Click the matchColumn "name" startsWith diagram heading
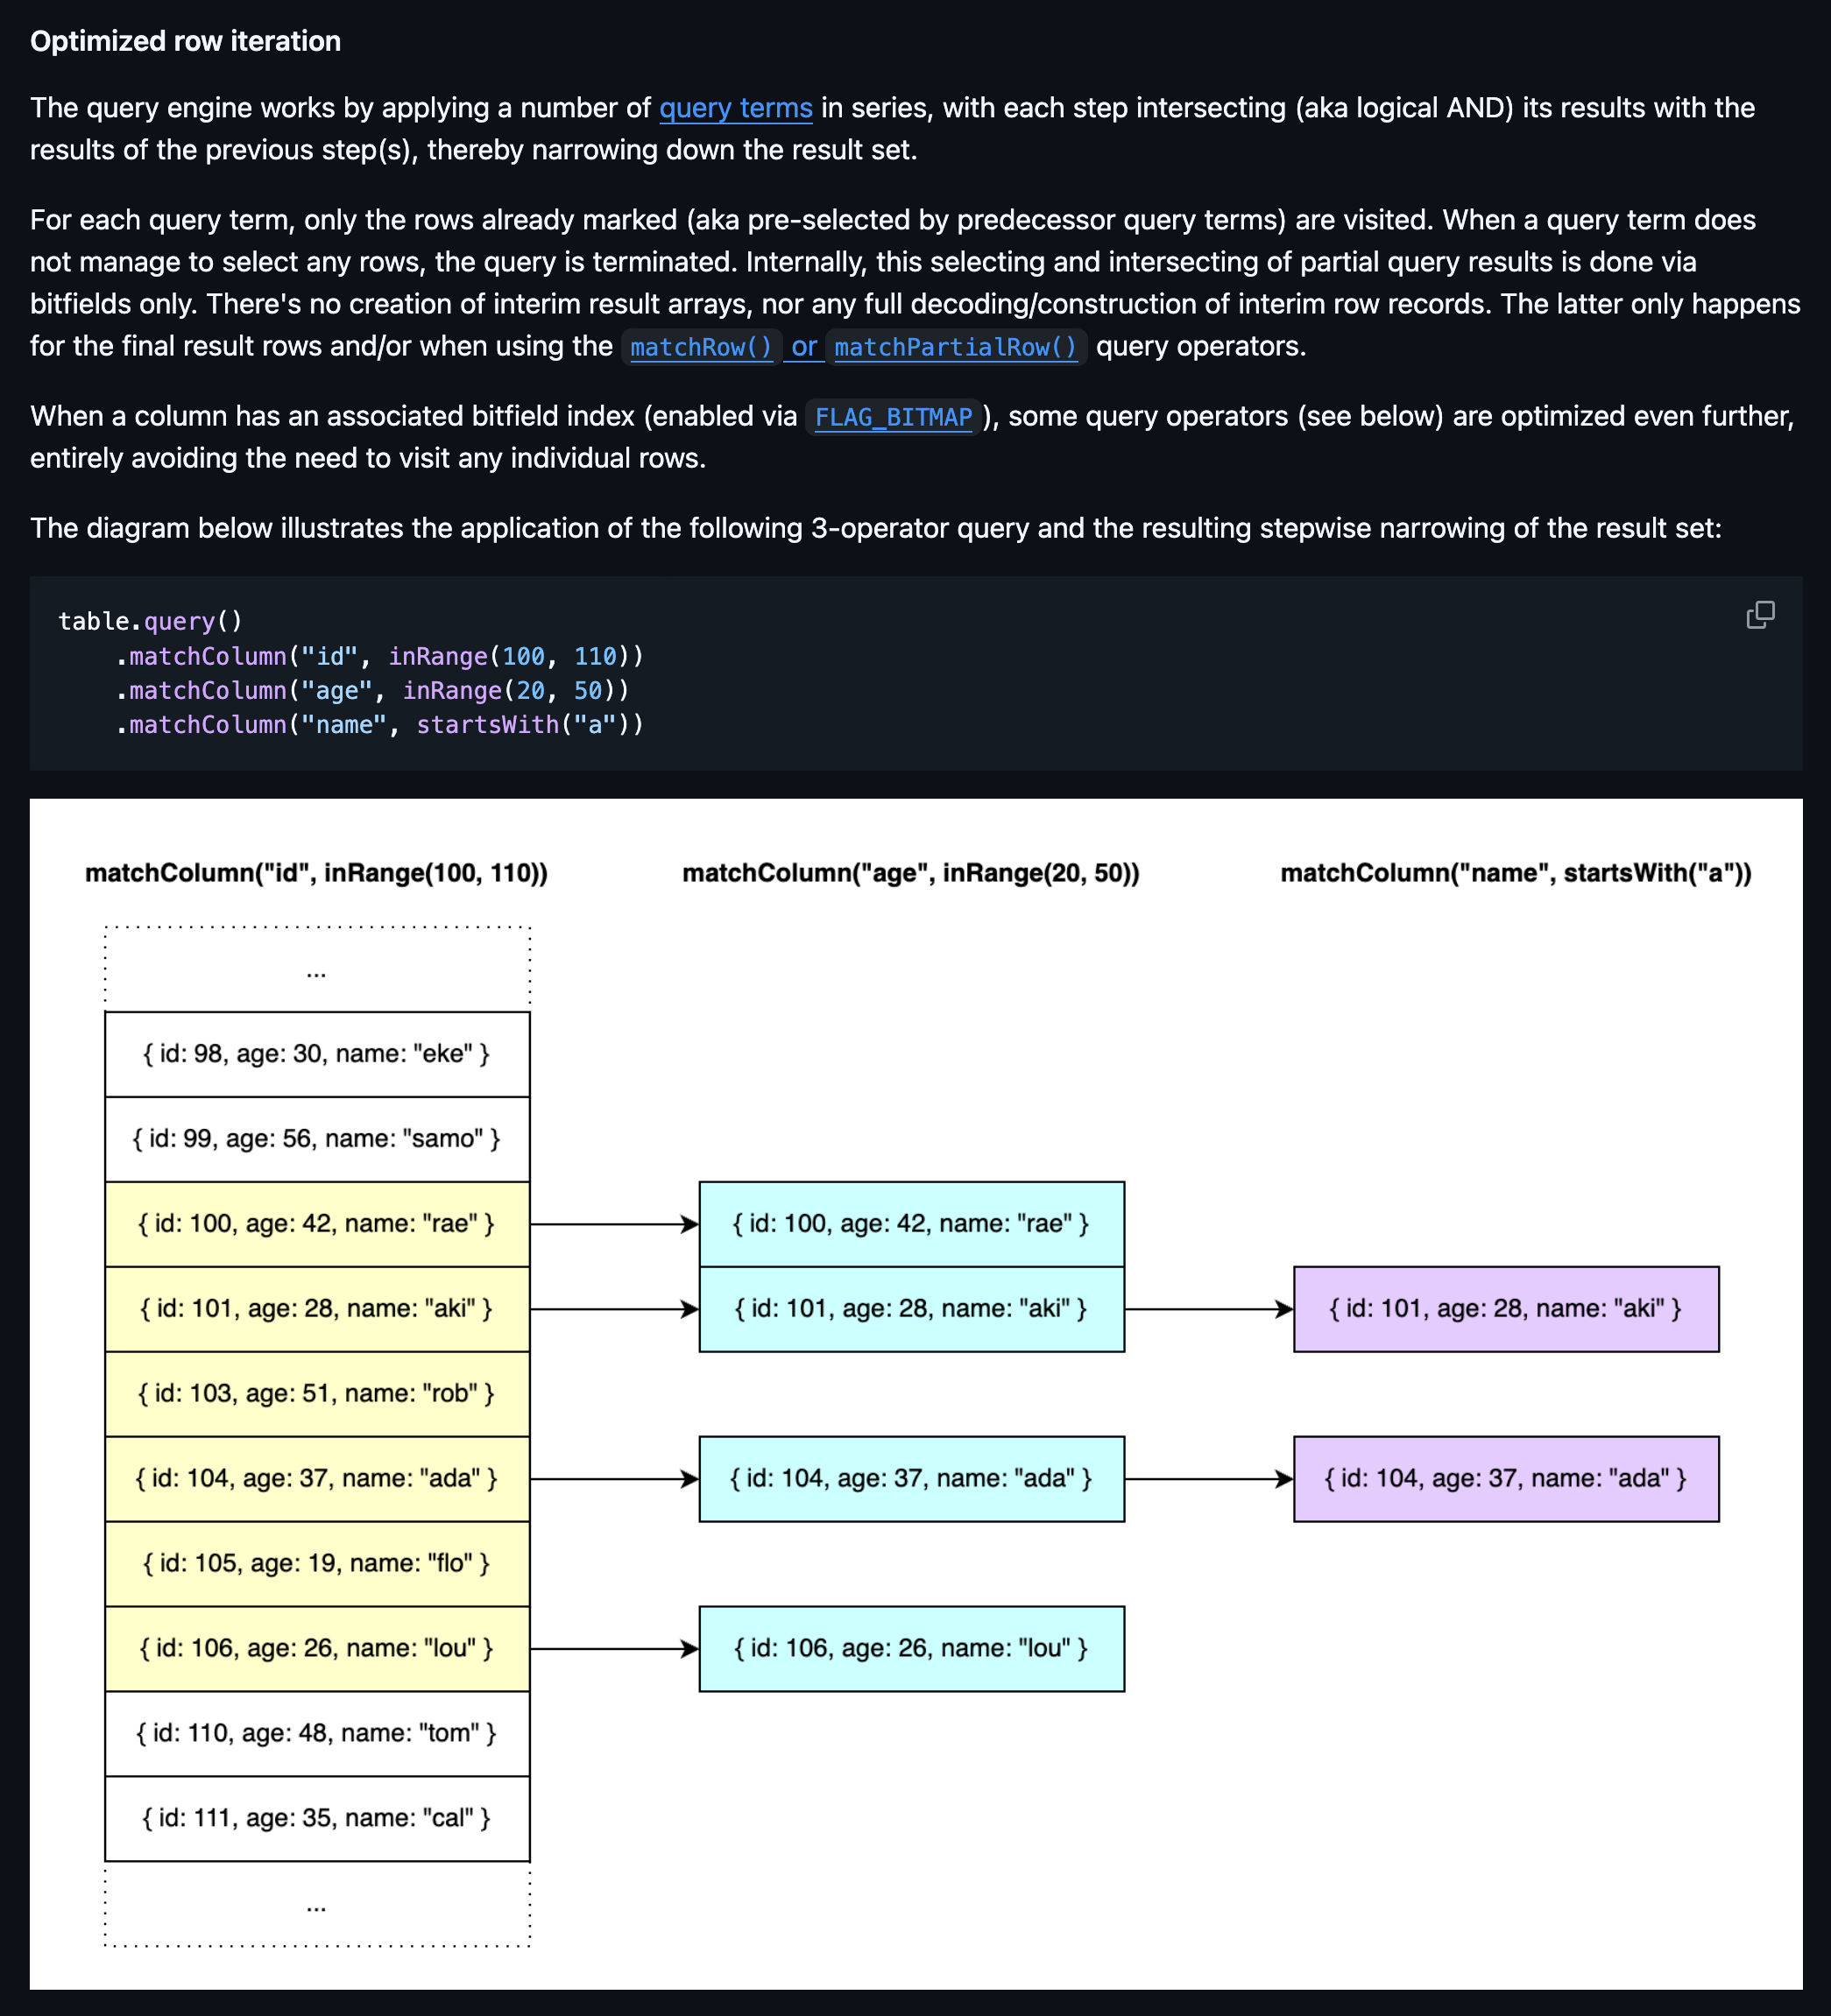 [1515, 873]
